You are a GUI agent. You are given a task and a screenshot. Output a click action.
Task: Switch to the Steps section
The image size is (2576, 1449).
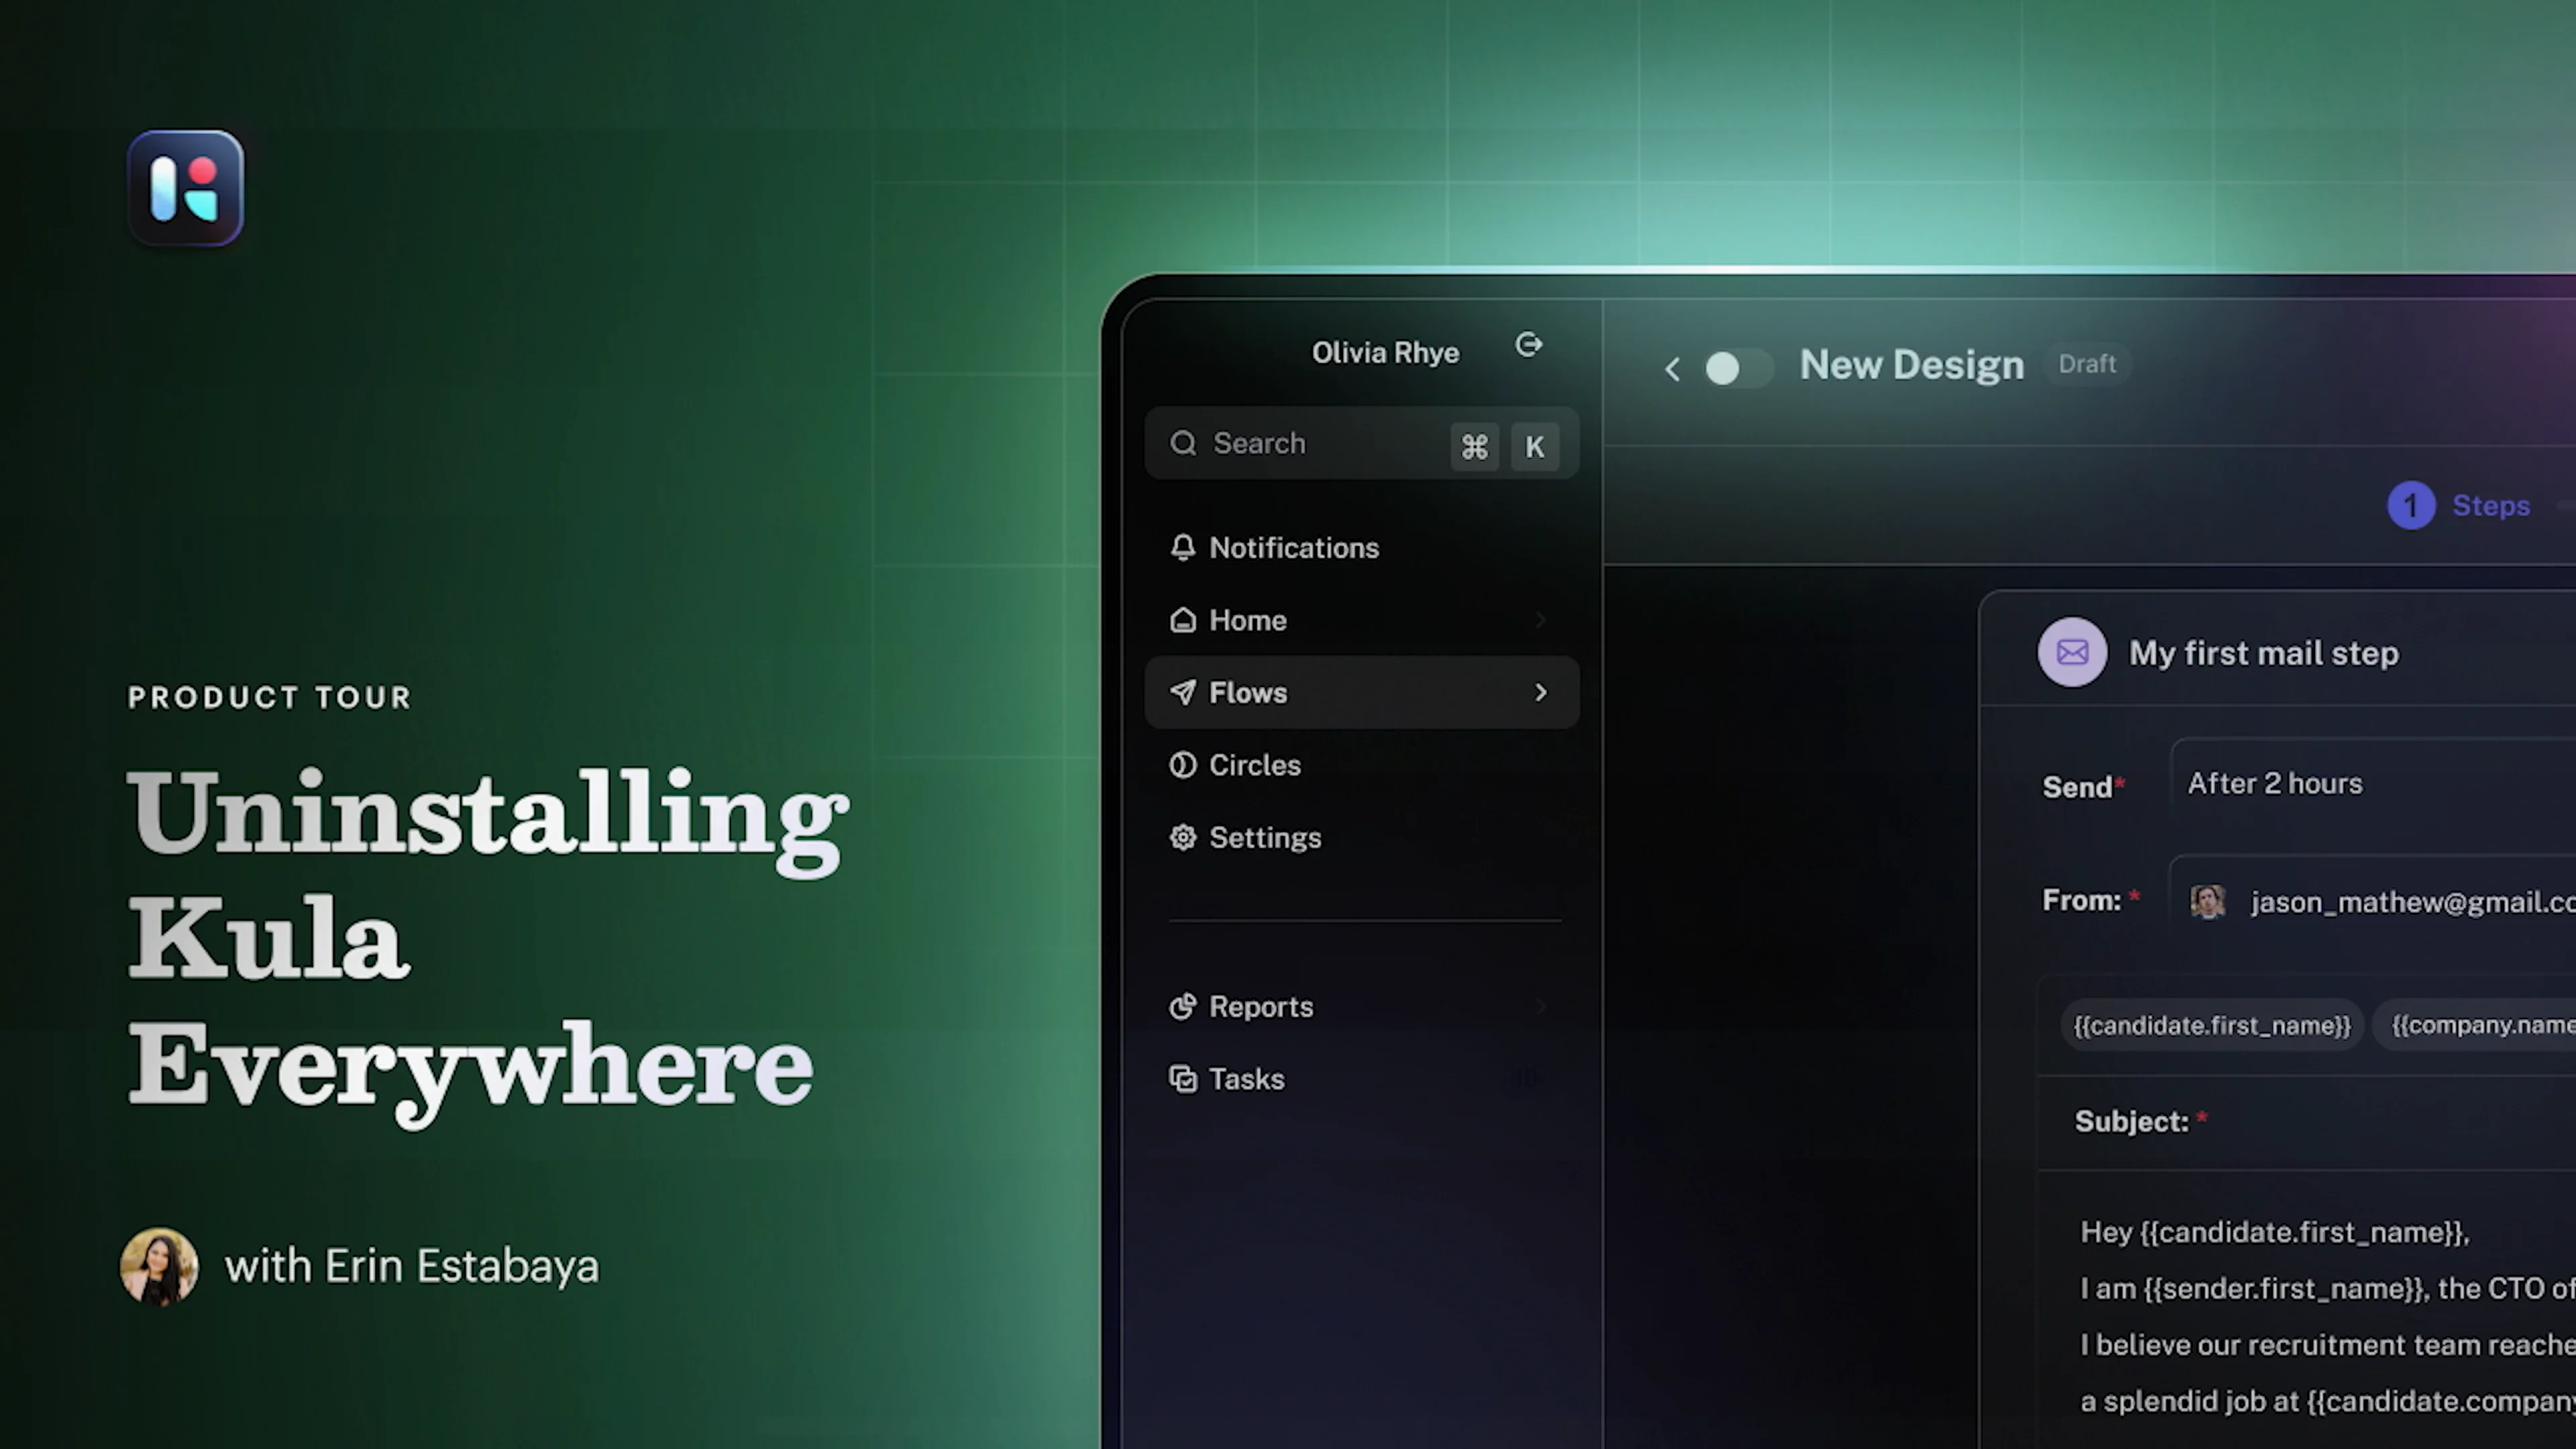pos(2460,505)
